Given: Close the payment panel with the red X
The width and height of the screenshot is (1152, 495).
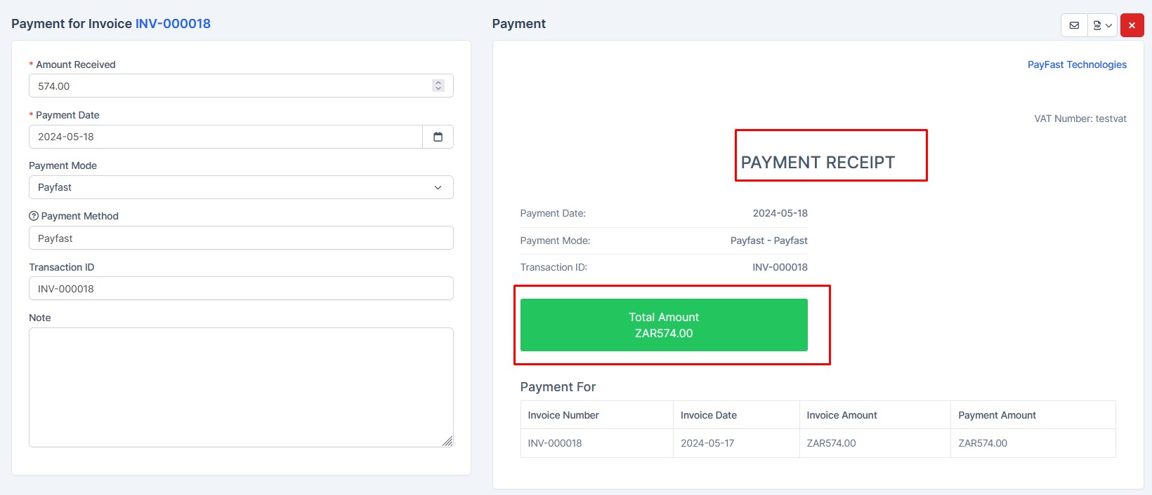Looking at the screenshot, I should (x=1132, y=25).
